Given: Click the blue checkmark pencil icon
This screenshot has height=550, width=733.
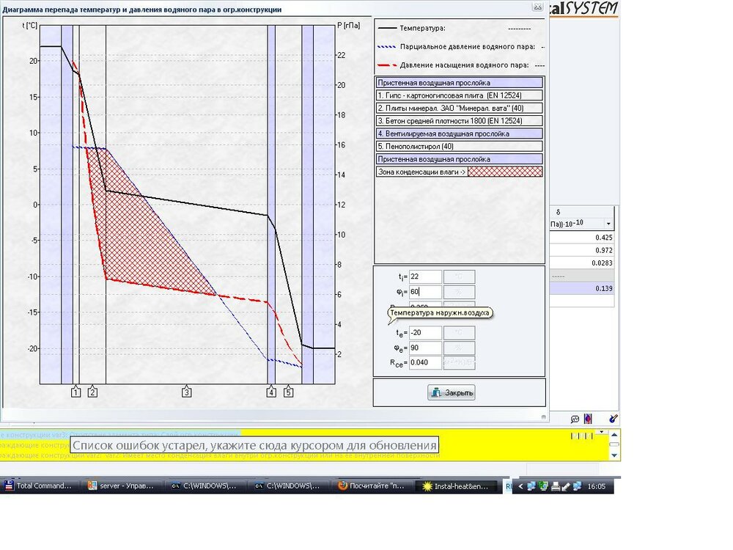Looking at the screenshot, I should (x=614, y=419).
